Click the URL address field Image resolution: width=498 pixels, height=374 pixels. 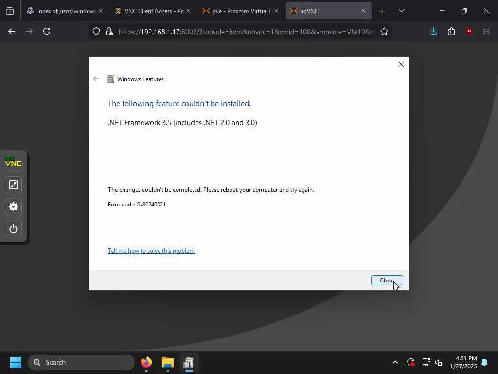click(x=246, y=32)
